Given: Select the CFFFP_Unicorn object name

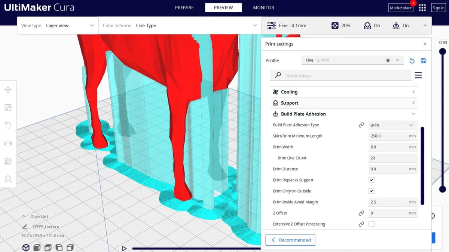Looking at the screenshot, I should coord(46,227).
